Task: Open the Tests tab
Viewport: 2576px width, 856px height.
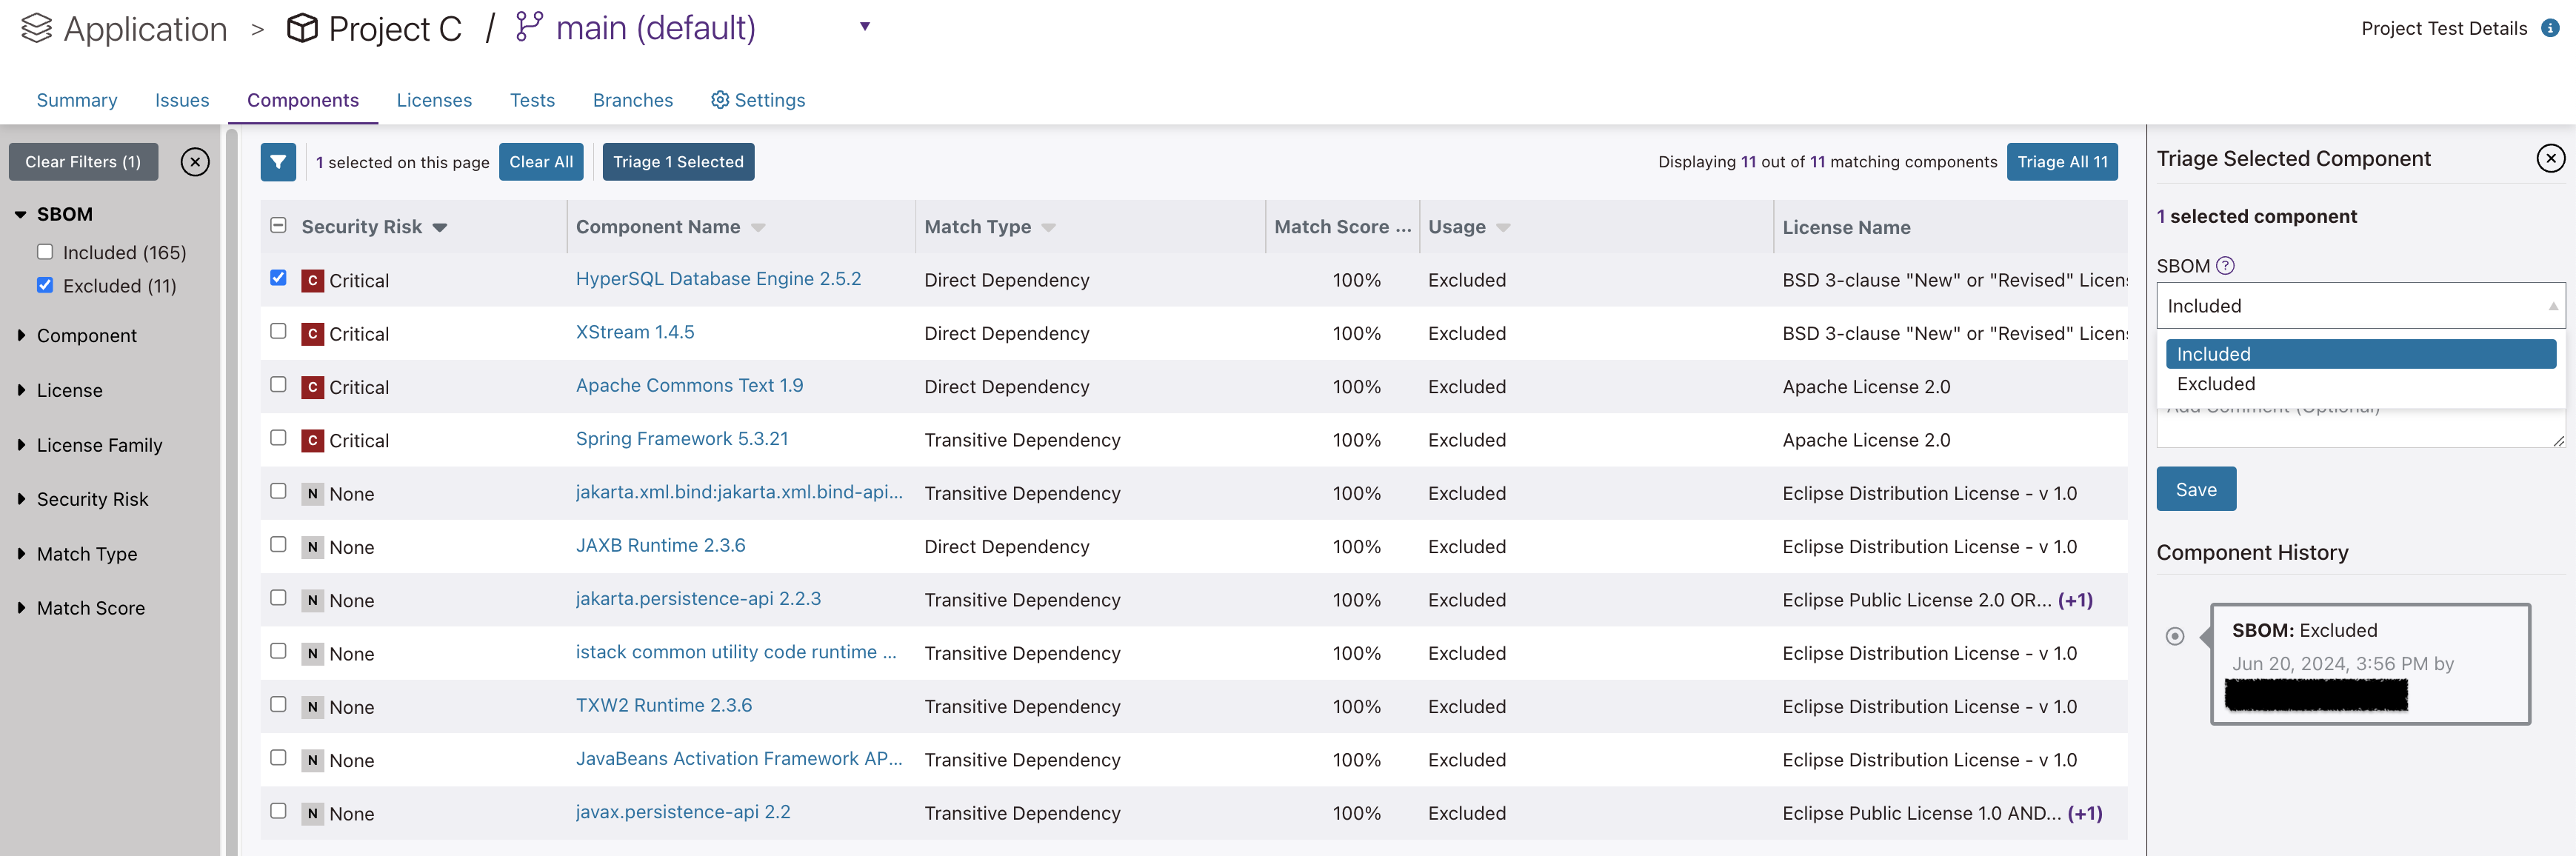Action: [532, 100]
